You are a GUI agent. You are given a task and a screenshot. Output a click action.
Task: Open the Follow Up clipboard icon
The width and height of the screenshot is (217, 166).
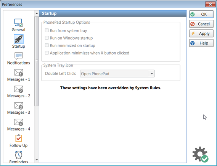pos(19,138)
